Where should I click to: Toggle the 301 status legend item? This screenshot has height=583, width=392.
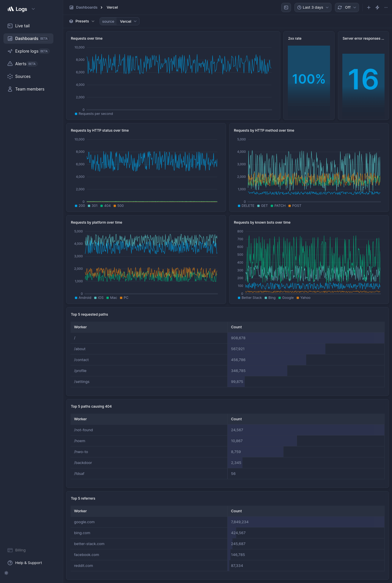tap(93, 206)
